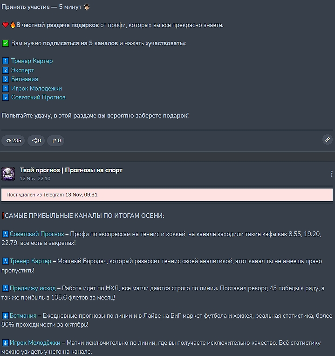Open Советский Прогноз link in autumn results post
The height and width of the screenshot is (356, 335).
pyautogui.click(x=37, y=234)
